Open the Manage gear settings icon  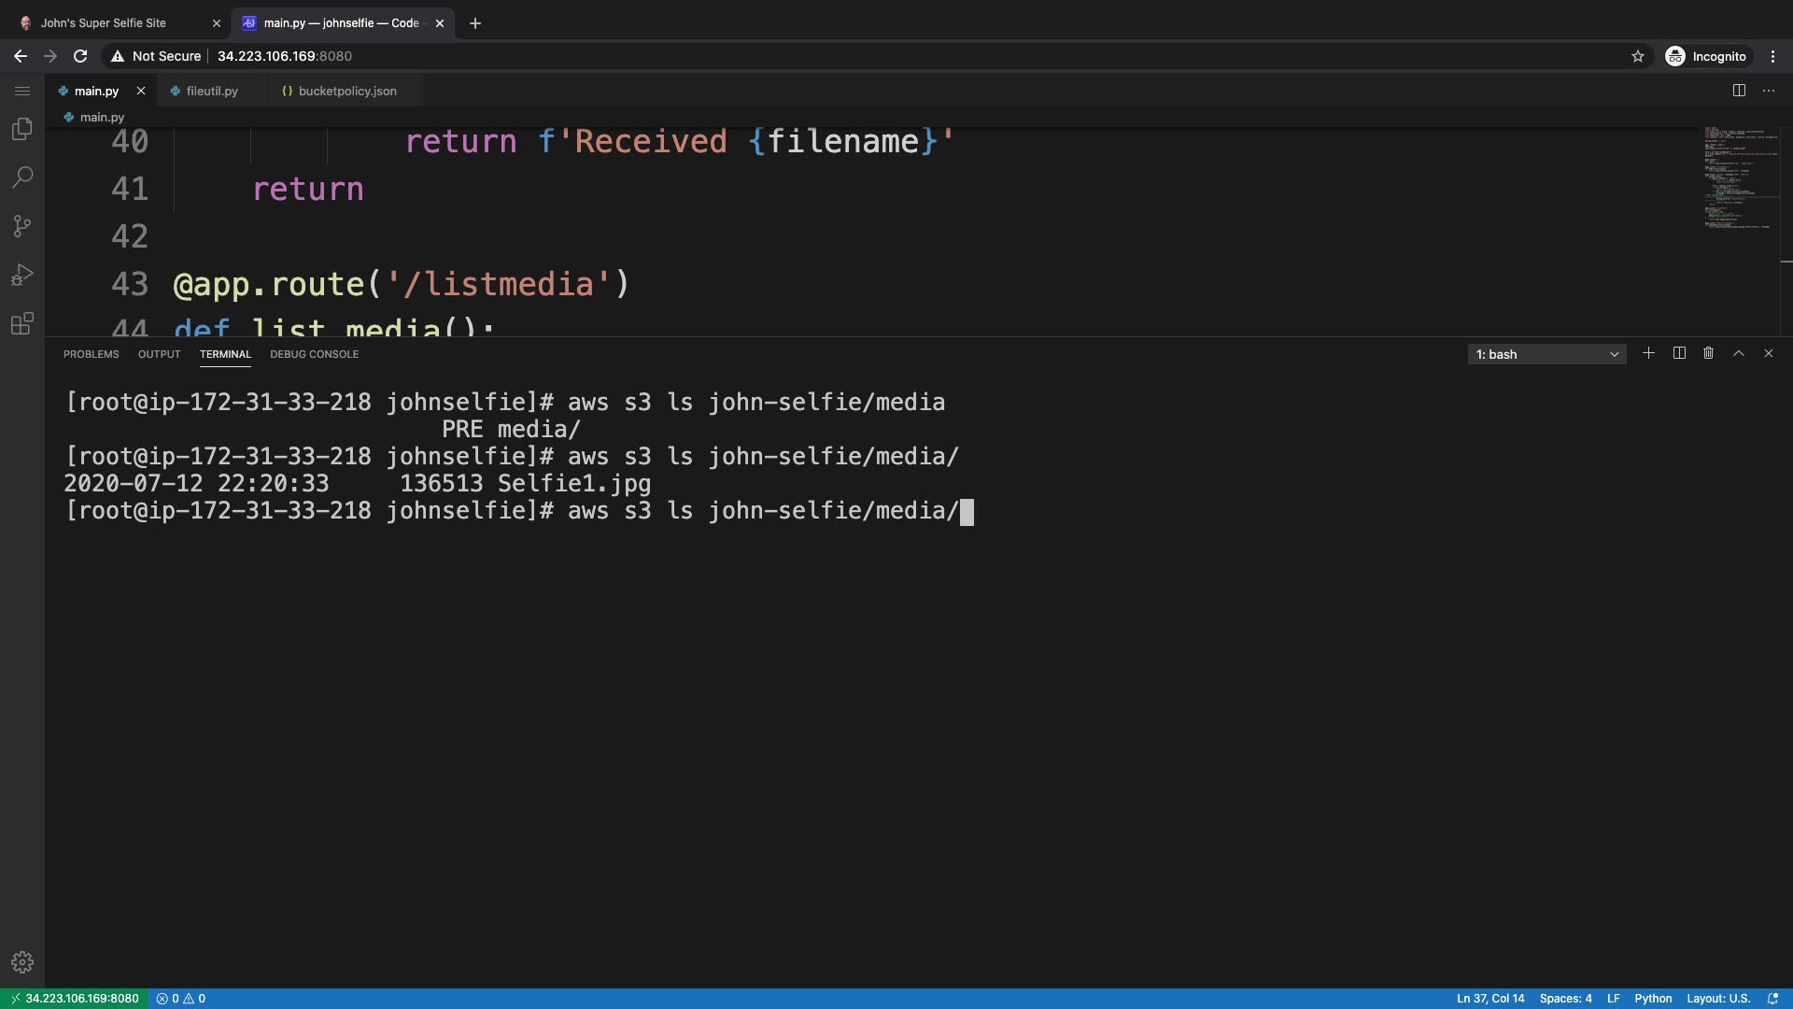22,962
